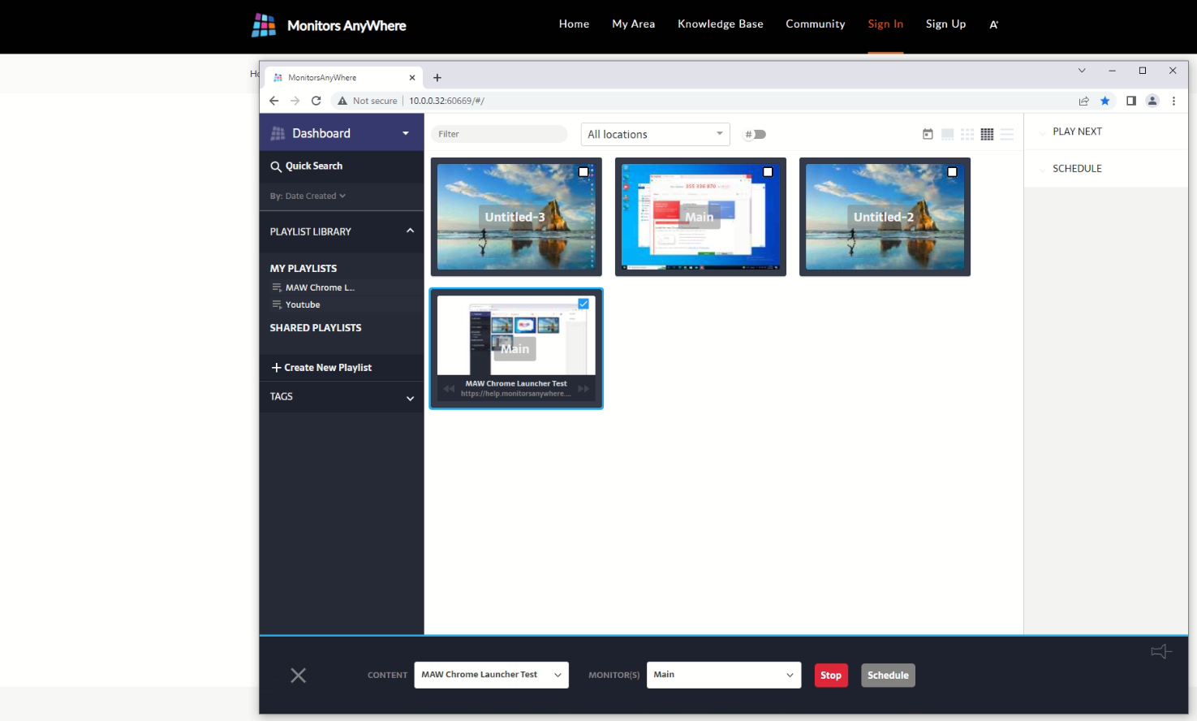Select the Youtube playlist

pos(303,304)
